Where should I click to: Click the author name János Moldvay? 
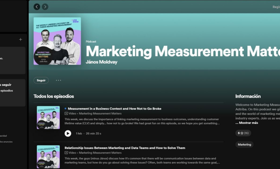tap(102, 62)
